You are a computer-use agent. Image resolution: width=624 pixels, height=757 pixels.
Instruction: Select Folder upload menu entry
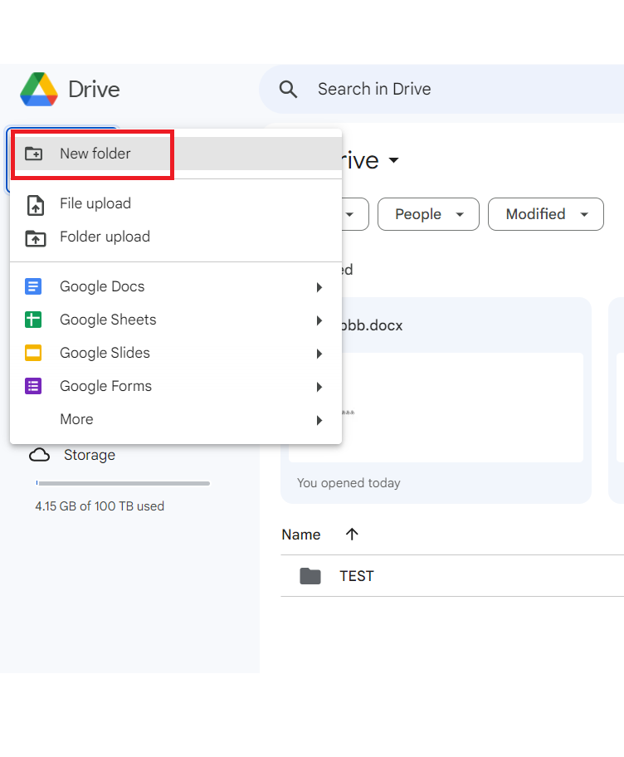(x=176, y=237)
